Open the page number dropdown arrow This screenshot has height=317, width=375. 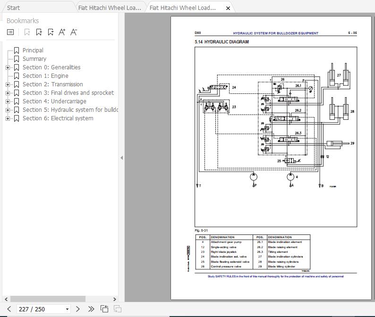(x=67, y=309)
